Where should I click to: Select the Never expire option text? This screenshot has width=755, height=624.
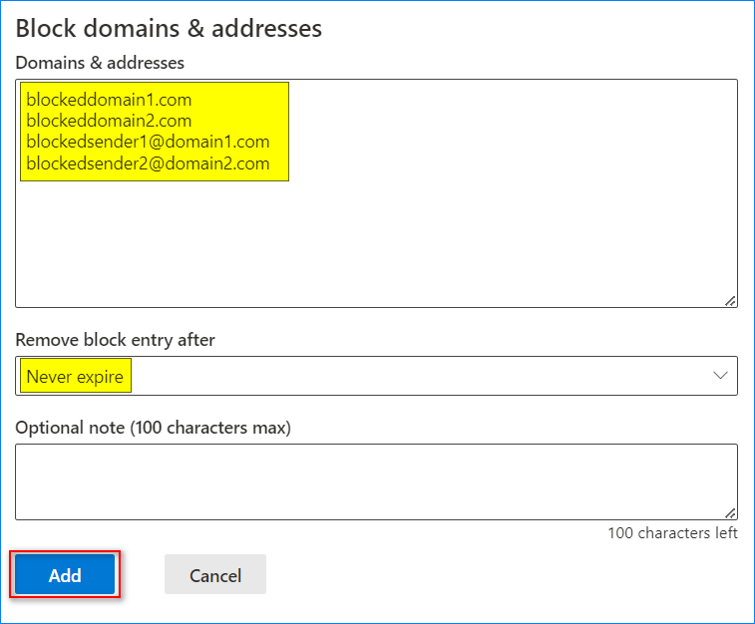pos(75,376)
